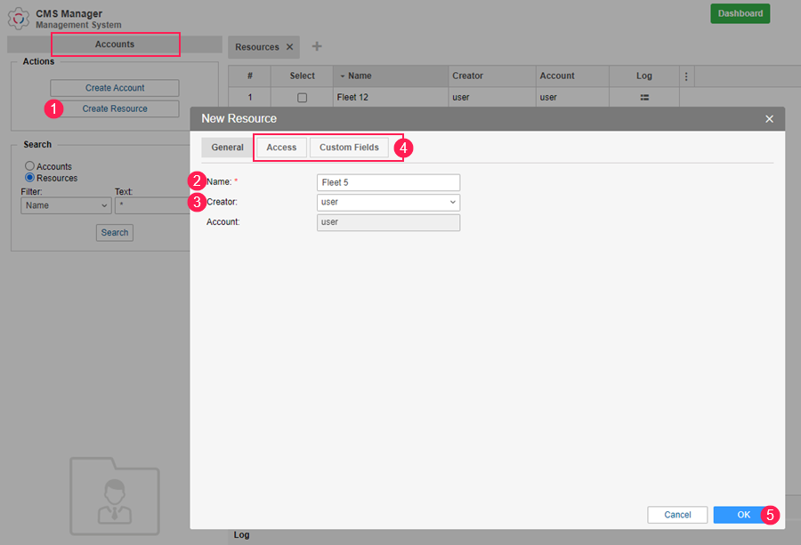Open the Filter dropdown set to Name
Image resolution: width=801 pixels, height=545 pixels.
(66, 205)
